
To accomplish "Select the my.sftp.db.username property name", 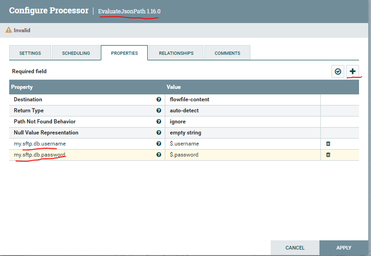I will click(40, 144).
